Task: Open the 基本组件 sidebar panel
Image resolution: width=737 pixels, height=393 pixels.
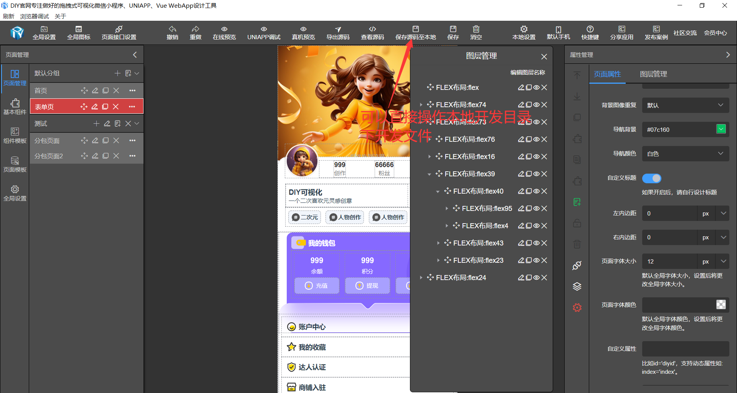Action: click(x=15, y=106)
